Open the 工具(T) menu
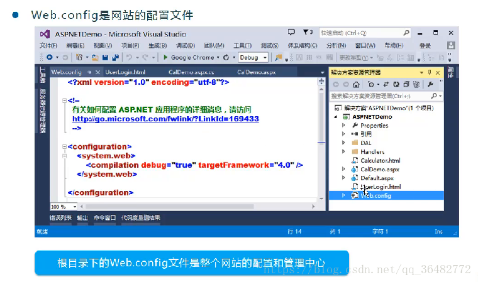The width and height of the screenshot is (478, 282). click(x=242, y=46)
